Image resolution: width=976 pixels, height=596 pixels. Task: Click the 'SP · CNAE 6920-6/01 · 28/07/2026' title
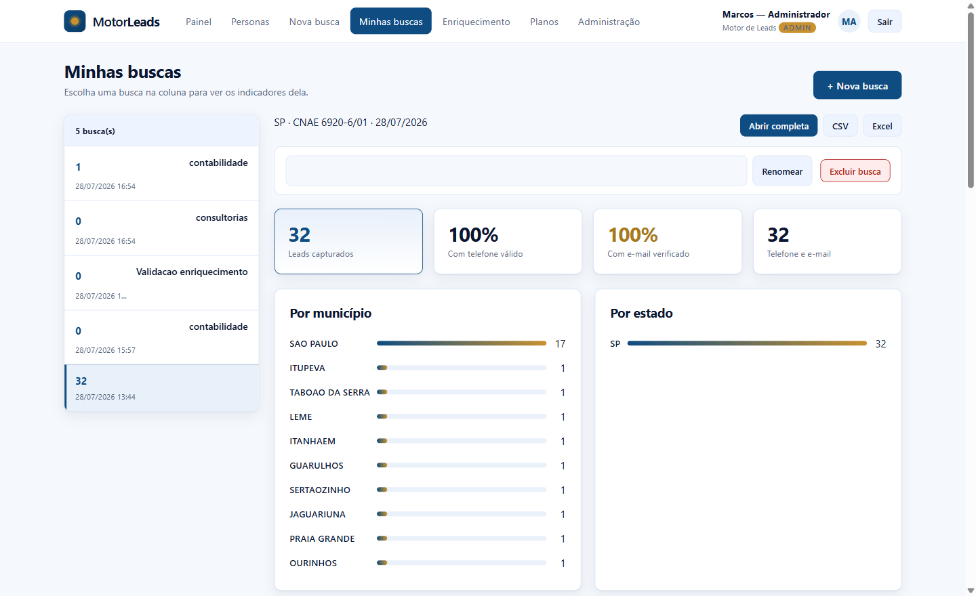pyautogui.click(x=350, y=123)
